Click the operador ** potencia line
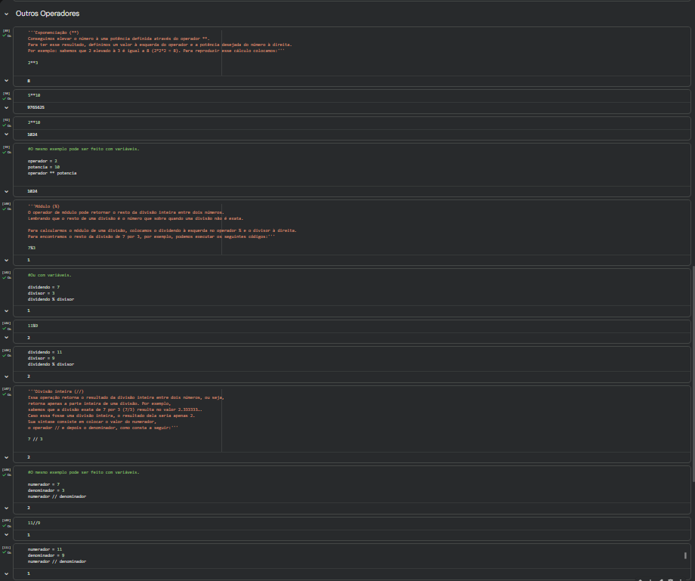This screenshot has height=581, width=695. (x=52, y=173)
